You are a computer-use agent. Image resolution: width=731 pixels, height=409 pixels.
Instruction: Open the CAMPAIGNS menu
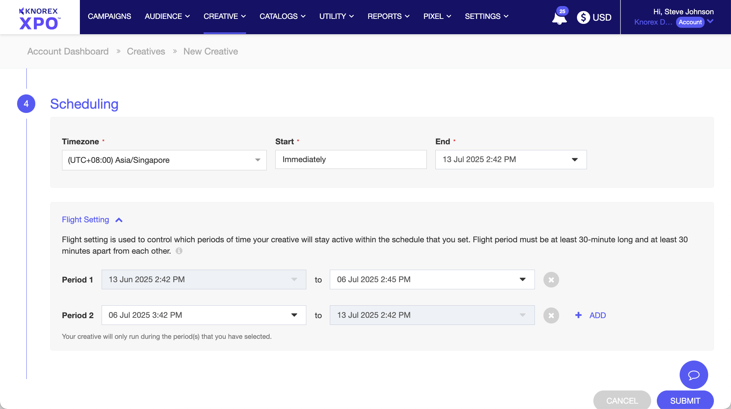(x=109, y=16)
